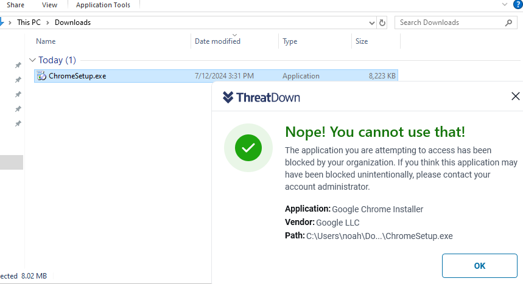This screenshot has height=284, width=523.
Task: Close the ThreatDown blocked-app popup
Action: [515, 96]
